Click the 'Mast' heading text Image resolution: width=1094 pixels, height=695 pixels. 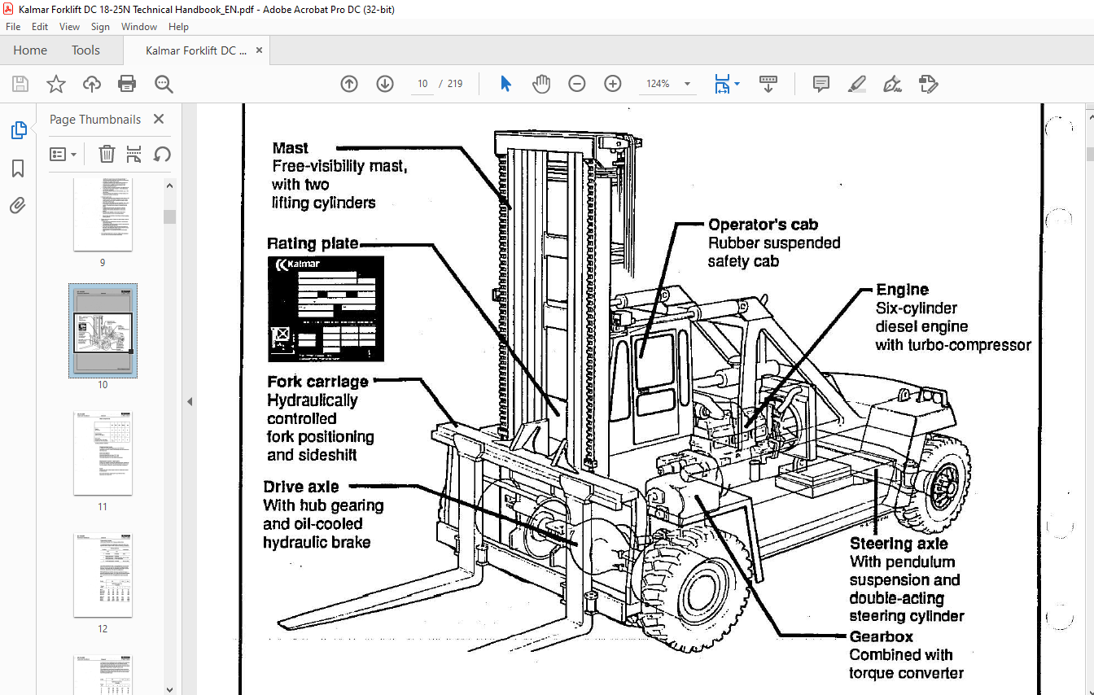291,148
